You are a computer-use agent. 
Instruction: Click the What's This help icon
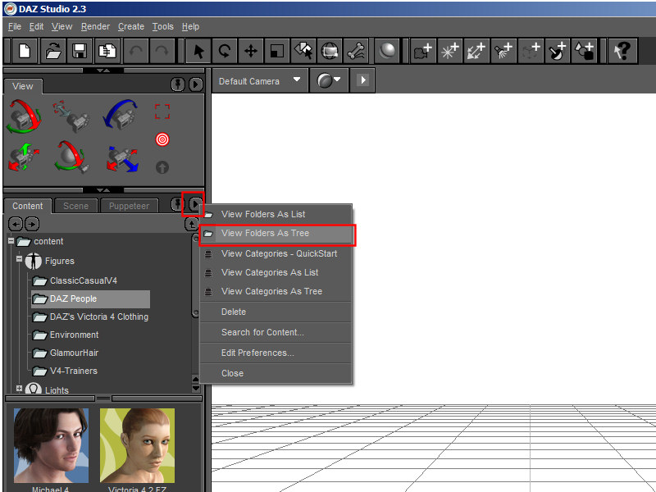[x=622, y=51]
